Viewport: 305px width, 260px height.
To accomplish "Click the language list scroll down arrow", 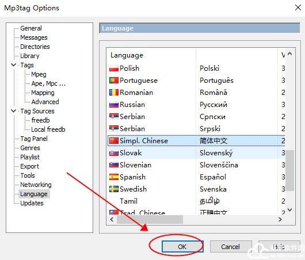I will pos(290,210).
